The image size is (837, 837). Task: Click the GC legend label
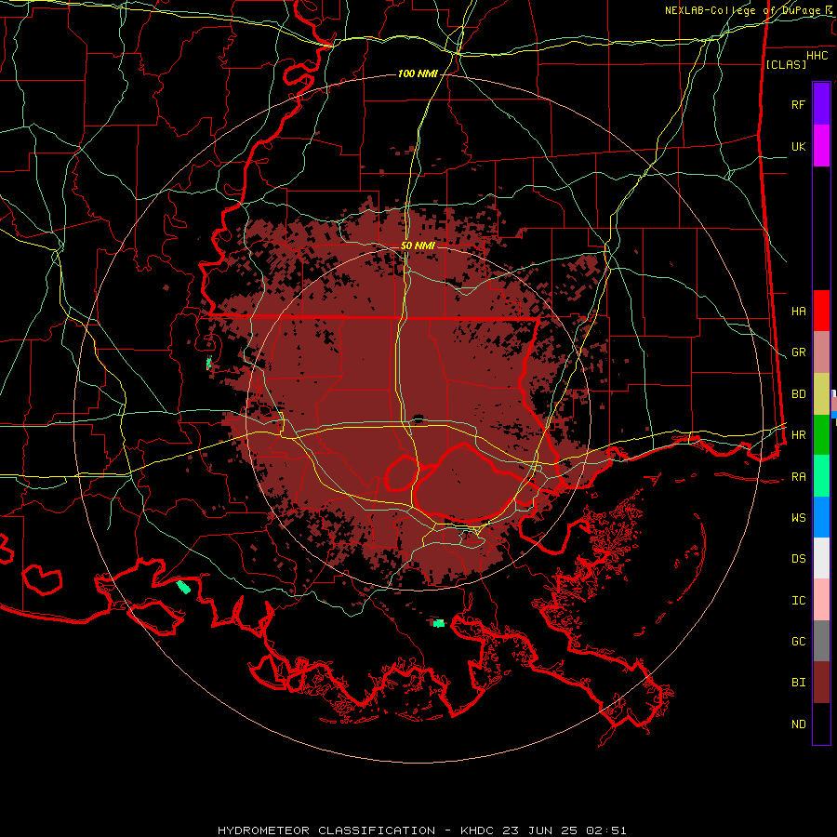pyautogui.click(x=798, y=641)
